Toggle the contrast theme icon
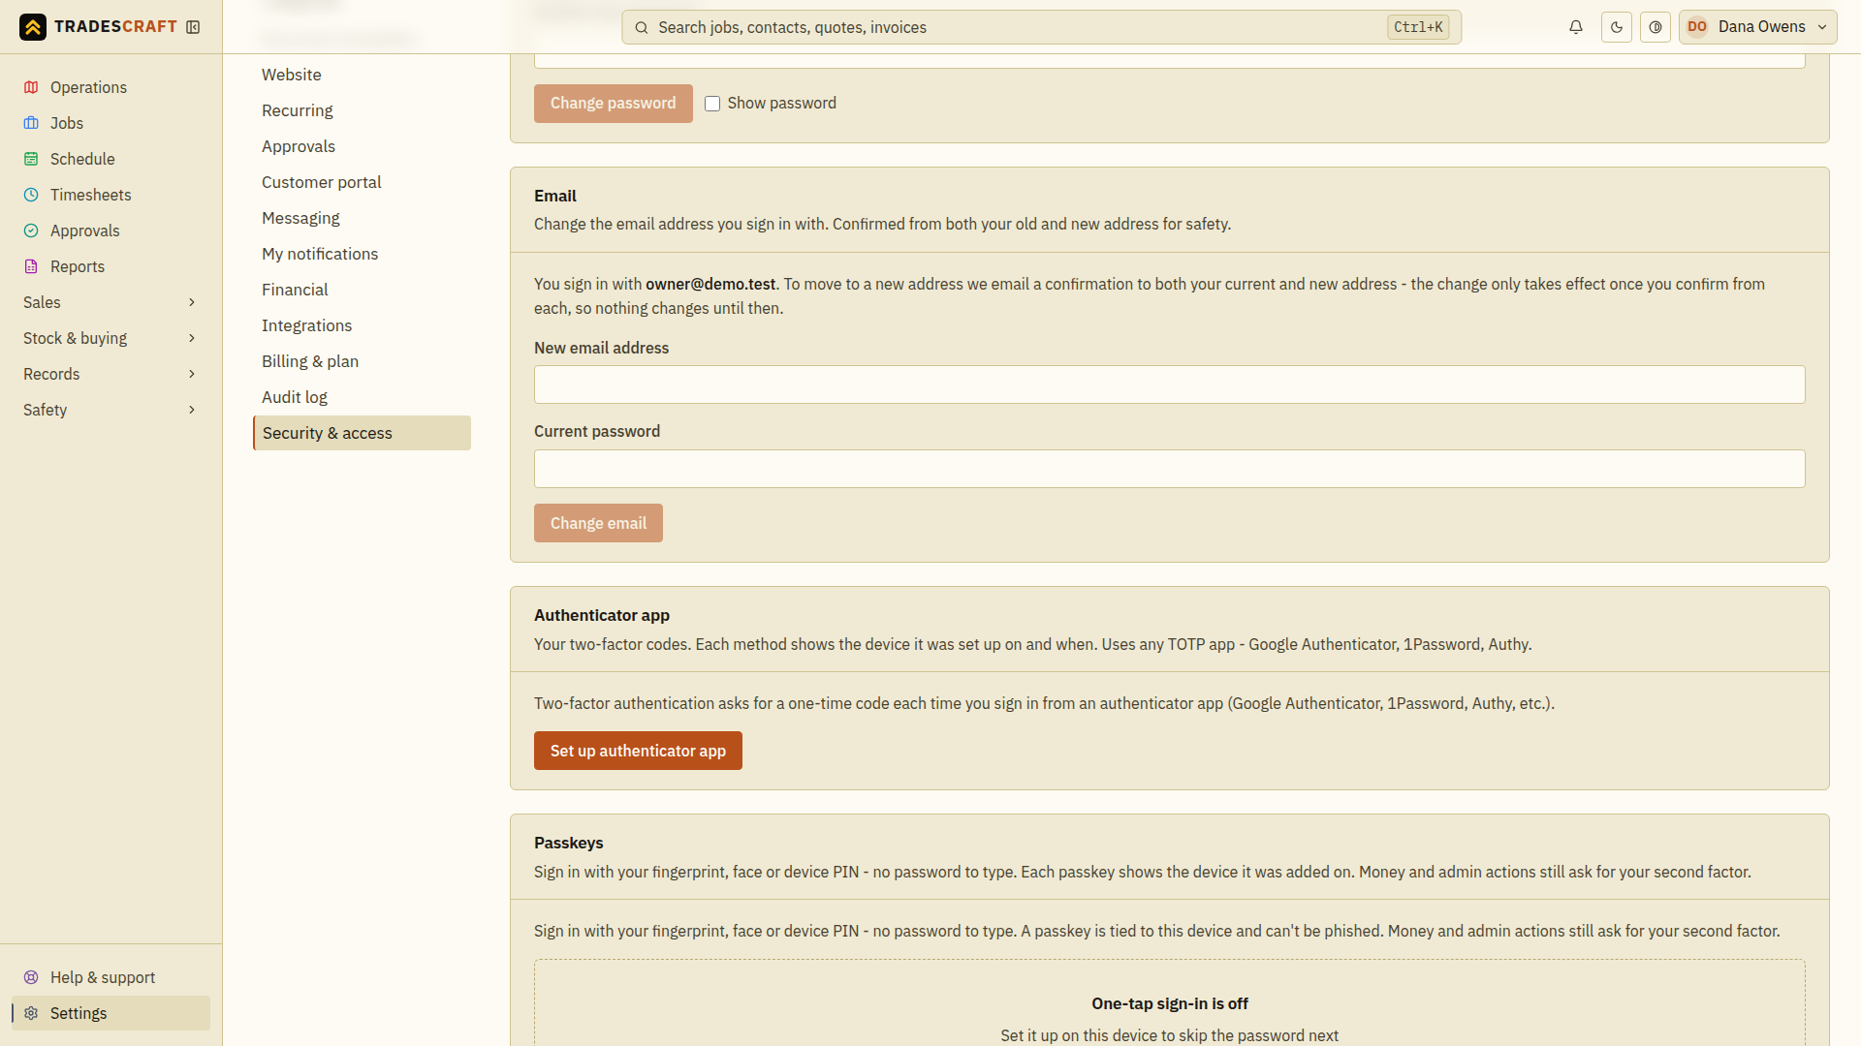The height and width of the screenshot is (1046, 1861). (1656, 27)
